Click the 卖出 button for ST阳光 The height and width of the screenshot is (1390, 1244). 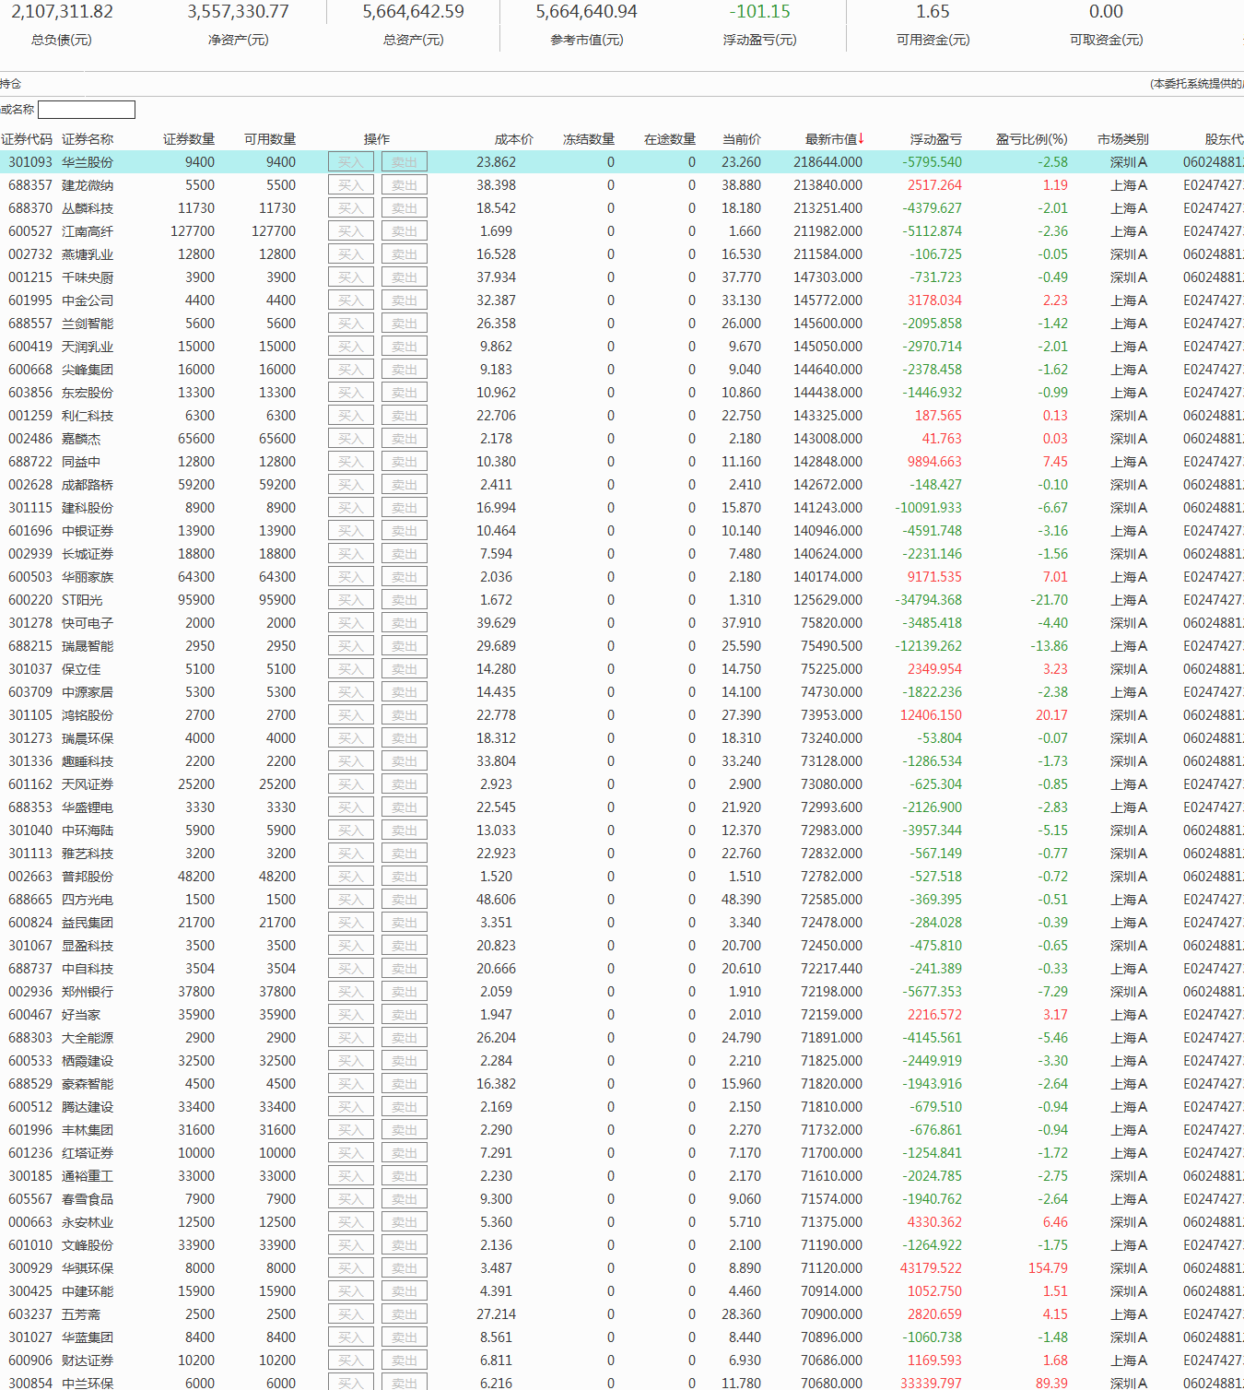(x=404, y=600)
